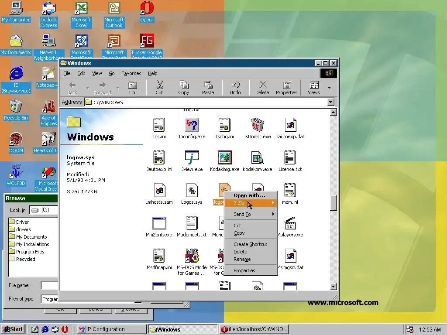The height and width of the screenshot is (335, 447).
Task: Click the Delete toolbar button
Action: point(262,88)
